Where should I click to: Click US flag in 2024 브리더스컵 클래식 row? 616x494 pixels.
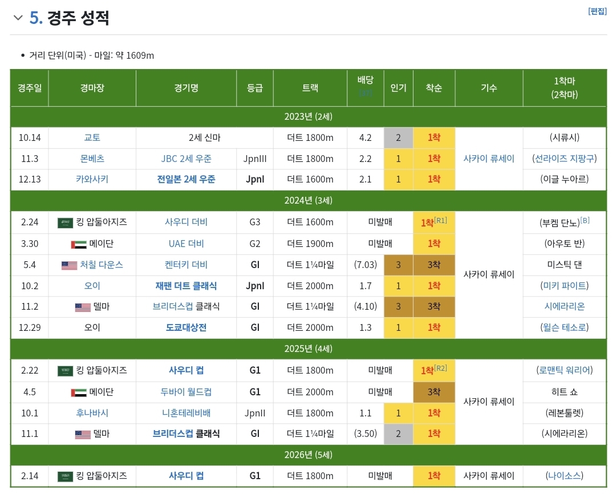(x=83, y=307)
